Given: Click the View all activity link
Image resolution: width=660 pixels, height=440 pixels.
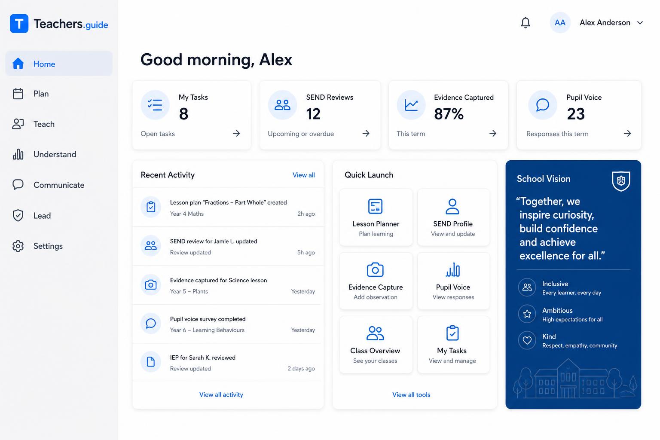Looking at the screenshot, I should point(221,394).
